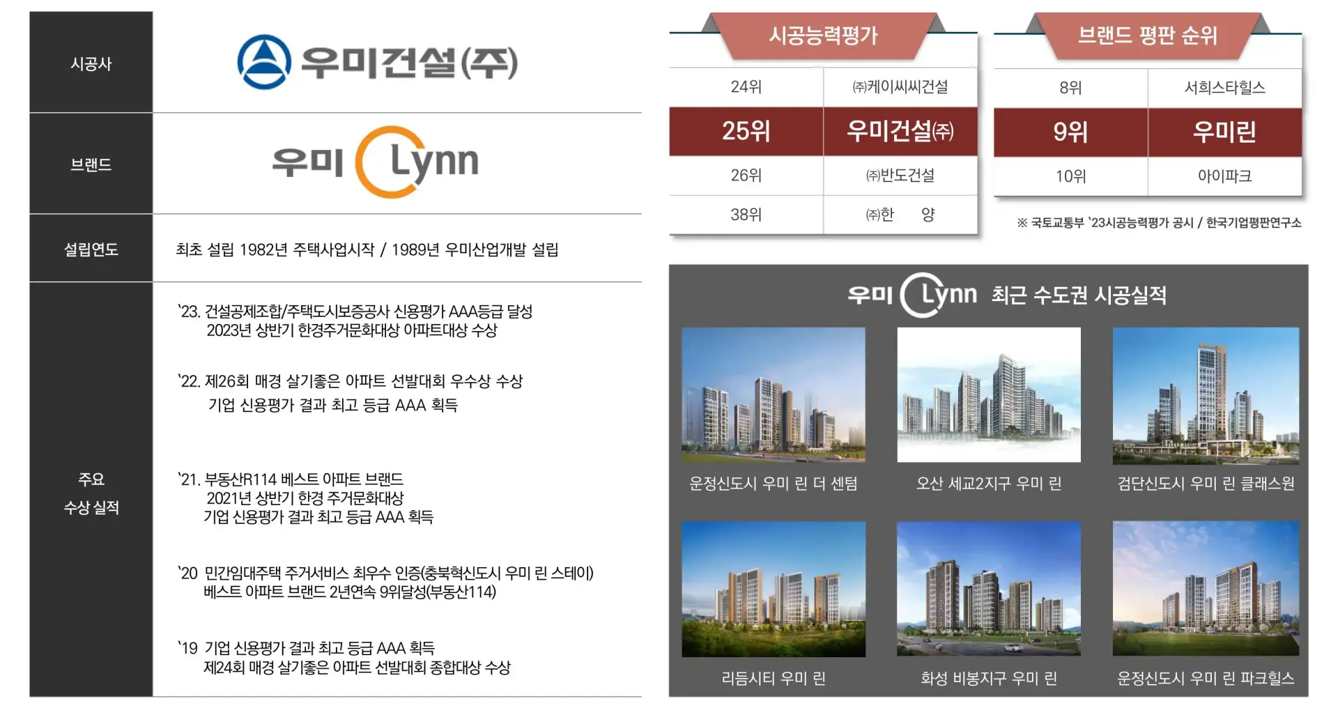1338x708 pixels.
Task: Click the 24위 rank cell
Action: [x=746, y=87]
